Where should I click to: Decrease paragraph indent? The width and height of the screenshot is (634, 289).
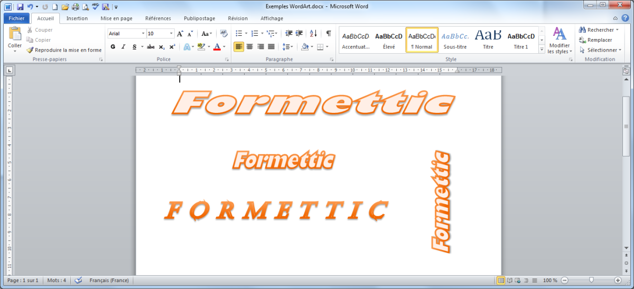pyautogui.click(x=288, y=33)
